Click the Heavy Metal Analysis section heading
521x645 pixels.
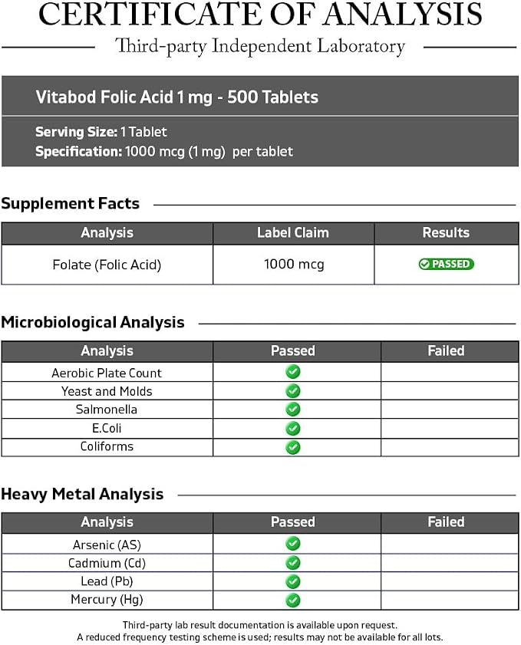tap(82, 494)
